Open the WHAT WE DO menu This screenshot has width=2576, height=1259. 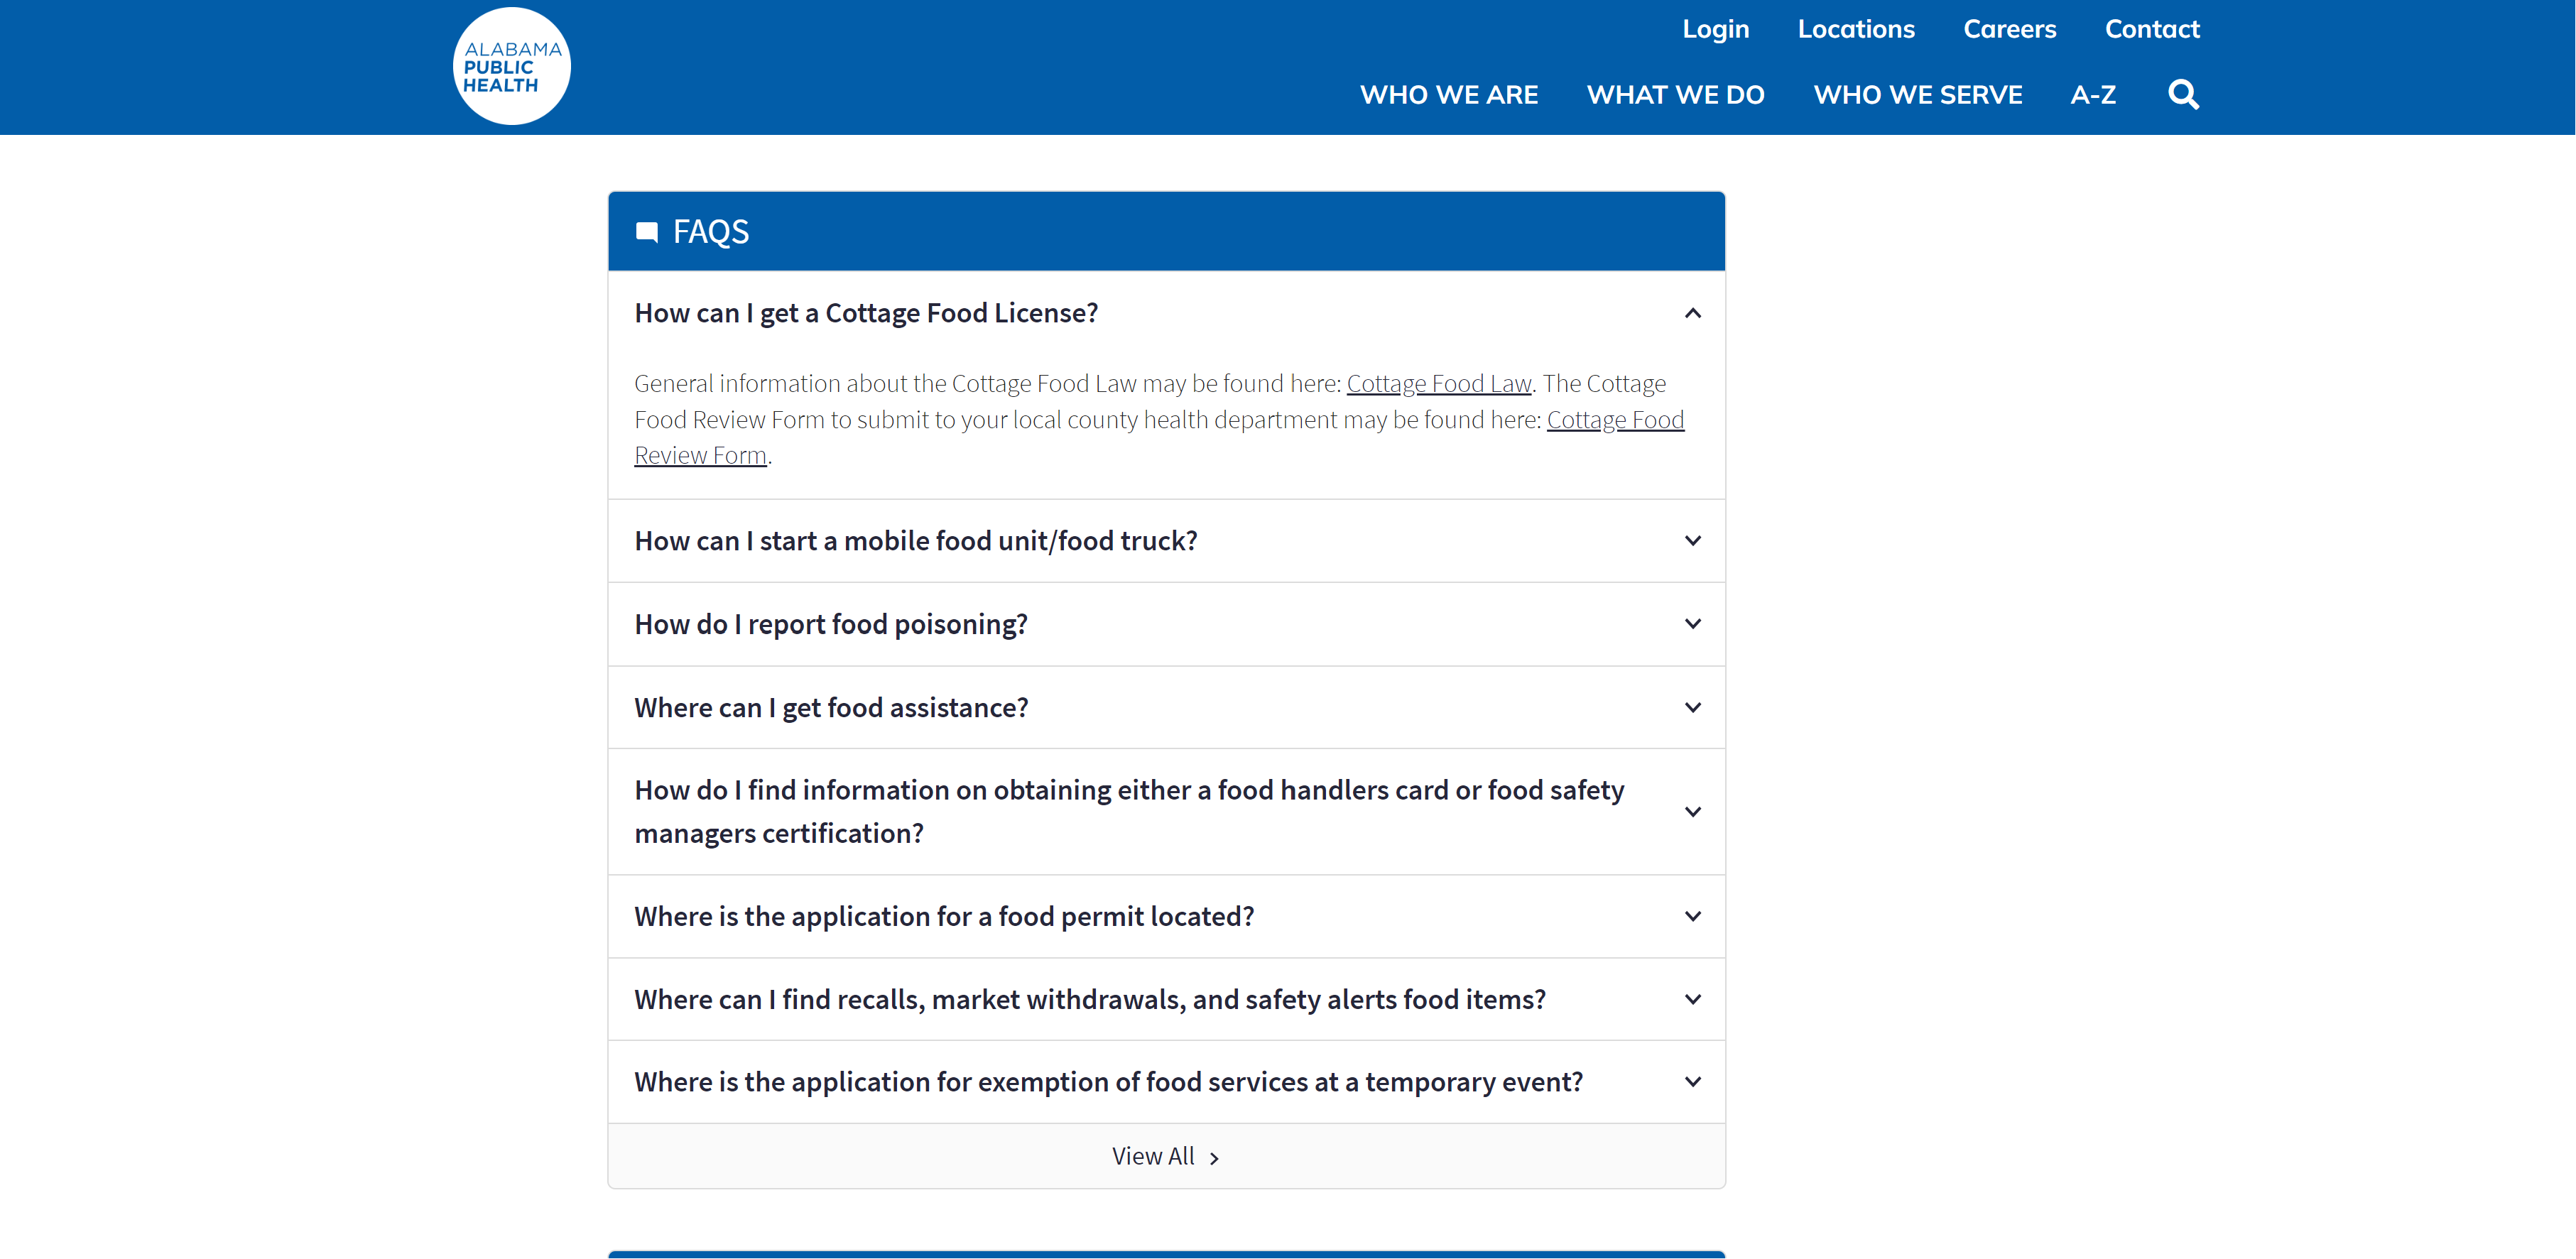pos(1675,95)
